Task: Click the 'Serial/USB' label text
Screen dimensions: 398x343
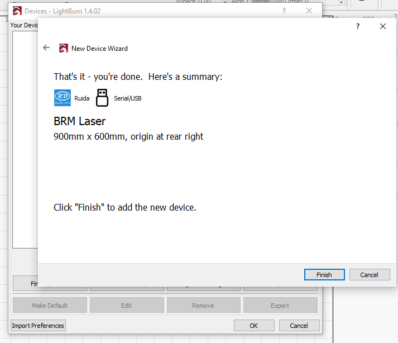Action: point(128,98)
